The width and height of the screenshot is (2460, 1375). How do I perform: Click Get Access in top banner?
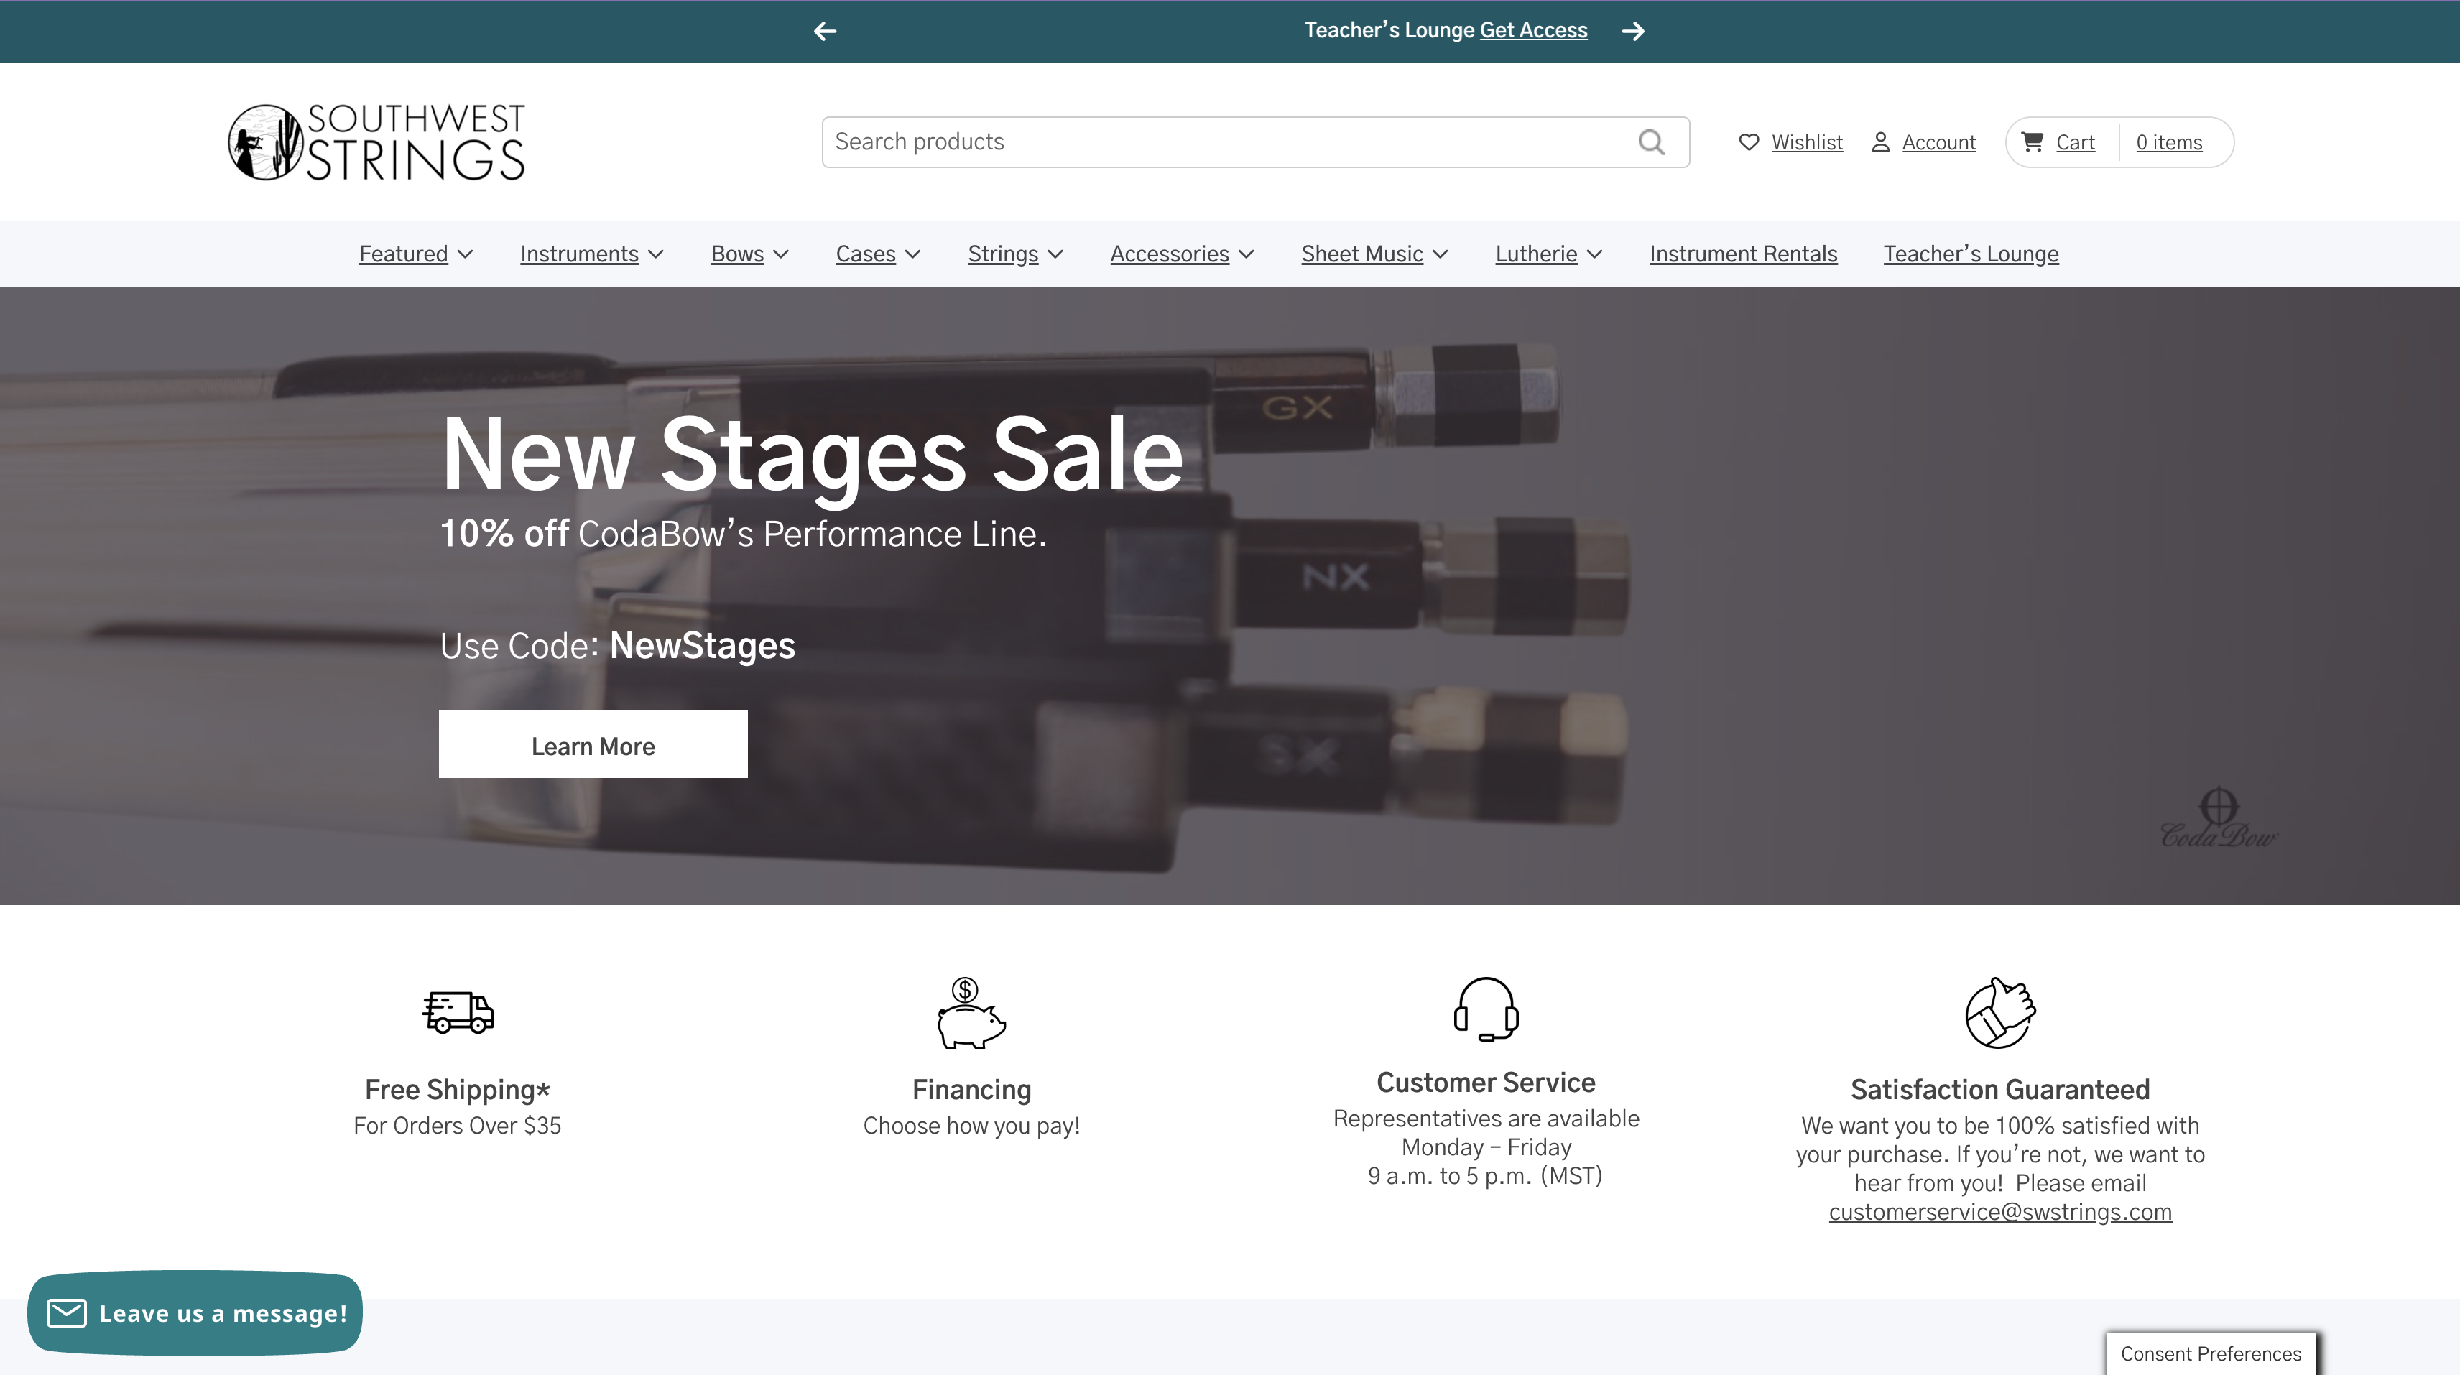pos(1534,31)
